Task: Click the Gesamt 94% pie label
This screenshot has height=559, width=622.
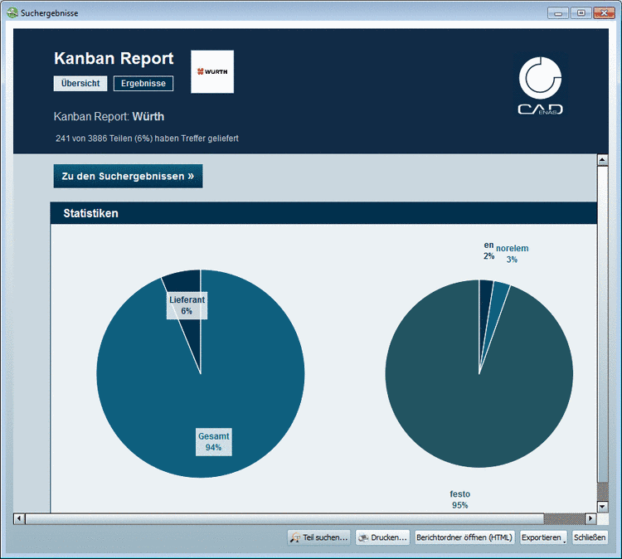Action: click(x=214, y=441)
